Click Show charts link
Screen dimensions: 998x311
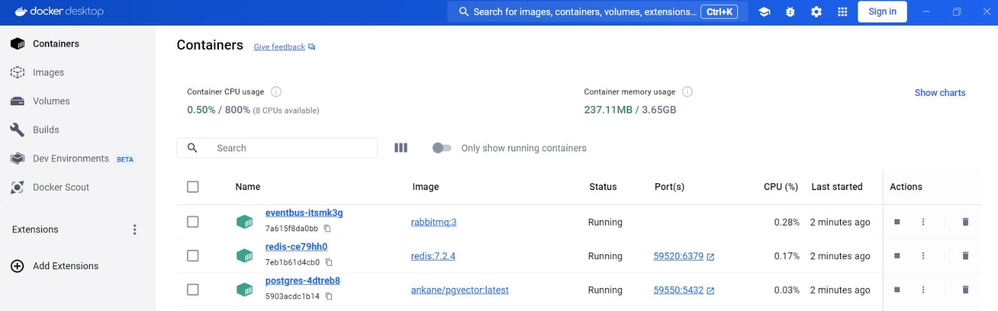[x=939, y=92]
